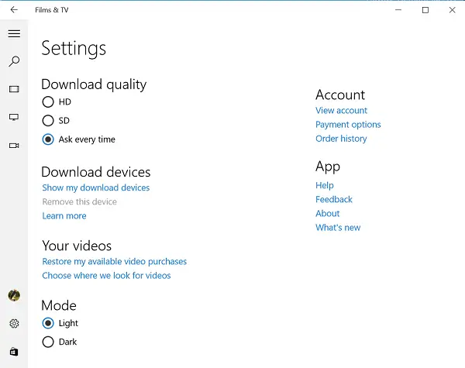
Task: Open What's new link
Action: pos(338,228)
